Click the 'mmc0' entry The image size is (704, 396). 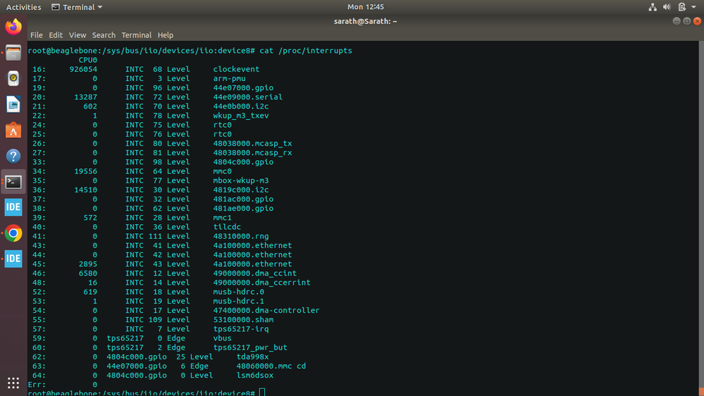[222, 171]
